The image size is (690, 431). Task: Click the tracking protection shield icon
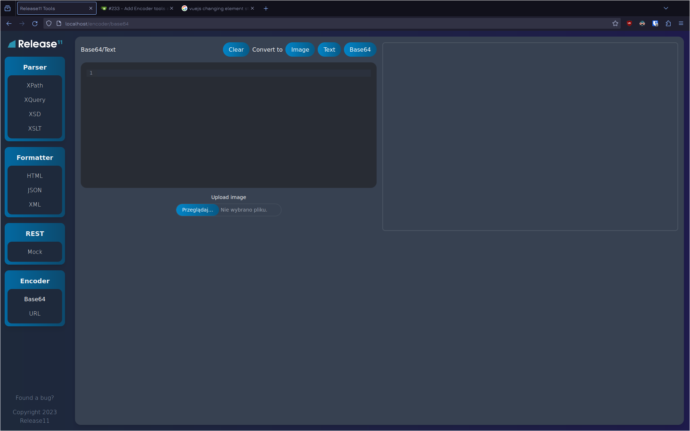pyautogui.click(x=49, y=24)
